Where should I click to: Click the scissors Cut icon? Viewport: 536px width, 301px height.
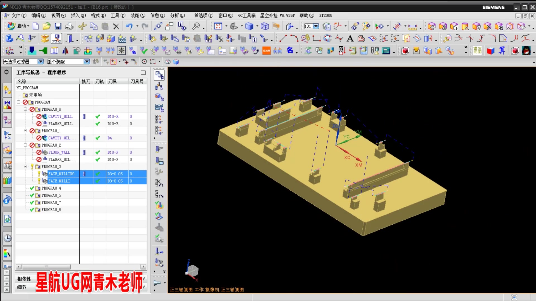click(x=82, y=26)
